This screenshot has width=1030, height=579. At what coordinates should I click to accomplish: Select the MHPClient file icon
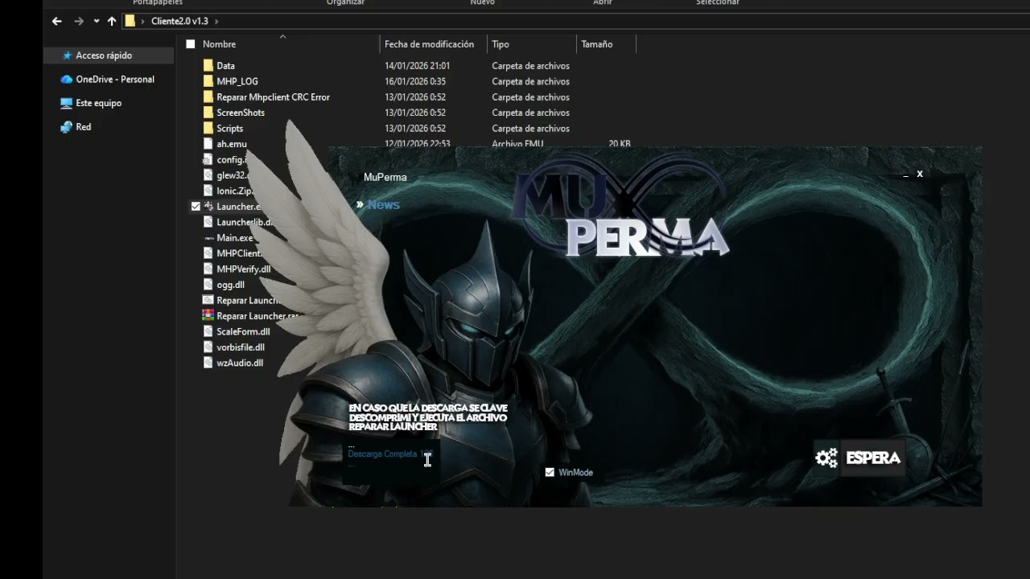coord(208,253)
